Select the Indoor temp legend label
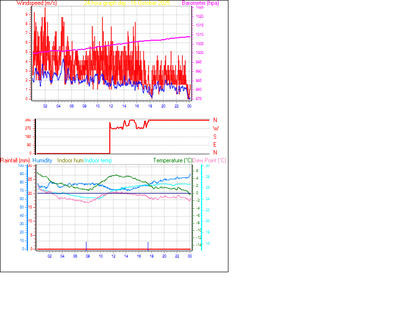Viewport: 400px width, 335px height. (97, 160)
